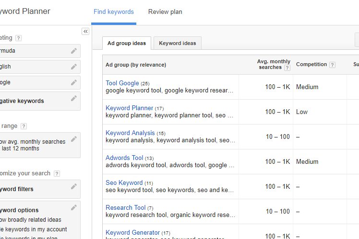Screen dimensions: 359x239
Task: Click the Keyword filters box
Action: (x=40, y=189)
